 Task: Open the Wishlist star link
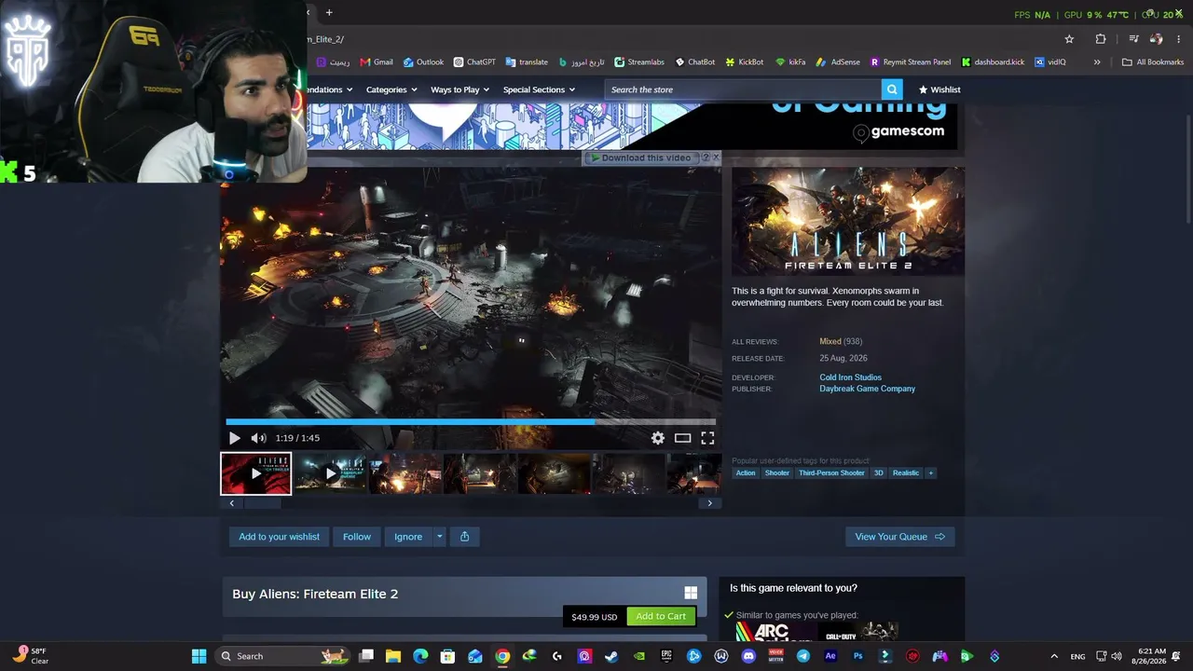point(939,89)
